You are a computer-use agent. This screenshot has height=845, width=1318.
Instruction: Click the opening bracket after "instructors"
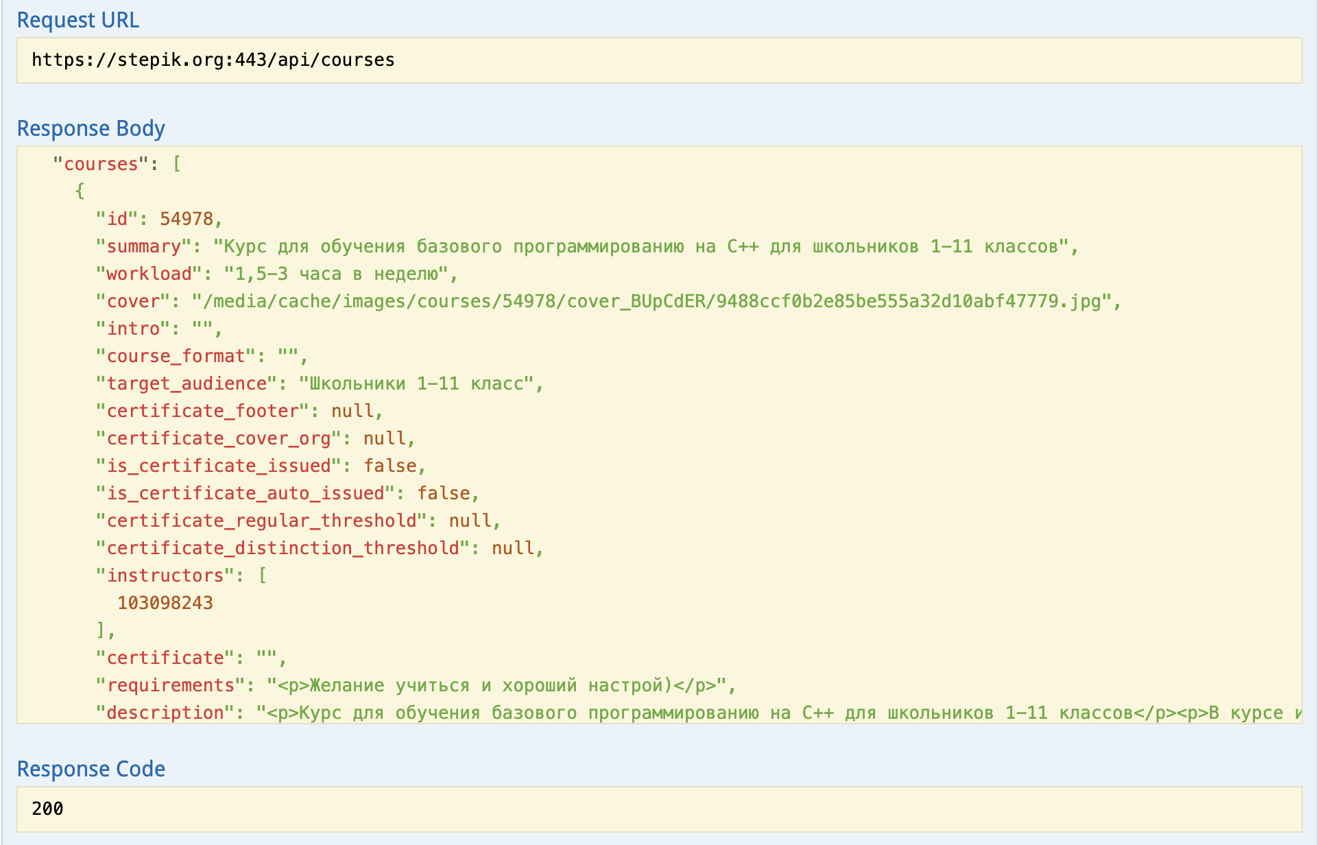263,576
